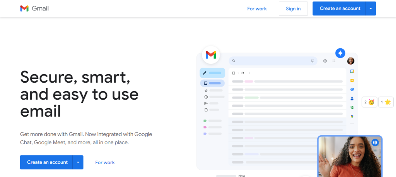Select the purple label icon
The width and height of the screenshot is (396, 177).
(x=205, y=134)
